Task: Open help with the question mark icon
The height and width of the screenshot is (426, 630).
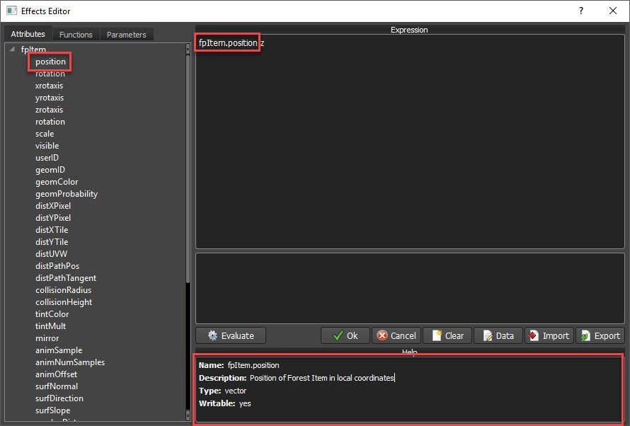Action: tap(580, 11)
